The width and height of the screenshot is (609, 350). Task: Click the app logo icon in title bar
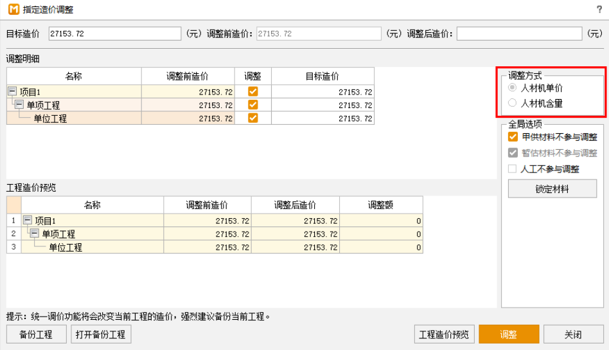pos(12,10)
